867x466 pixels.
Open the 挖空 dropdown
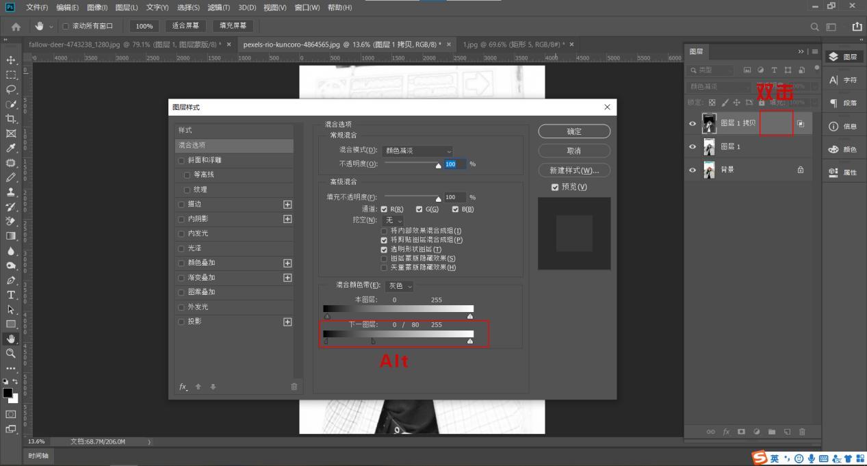click(x=393, y=220)
